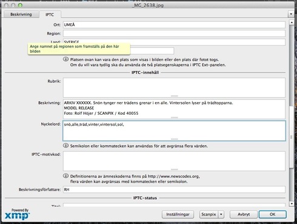Viewport: 297px width, 224px height.
Task: Open the panel menu dropdown at top right
Action: pyautogui.click(x=291, y=14)
